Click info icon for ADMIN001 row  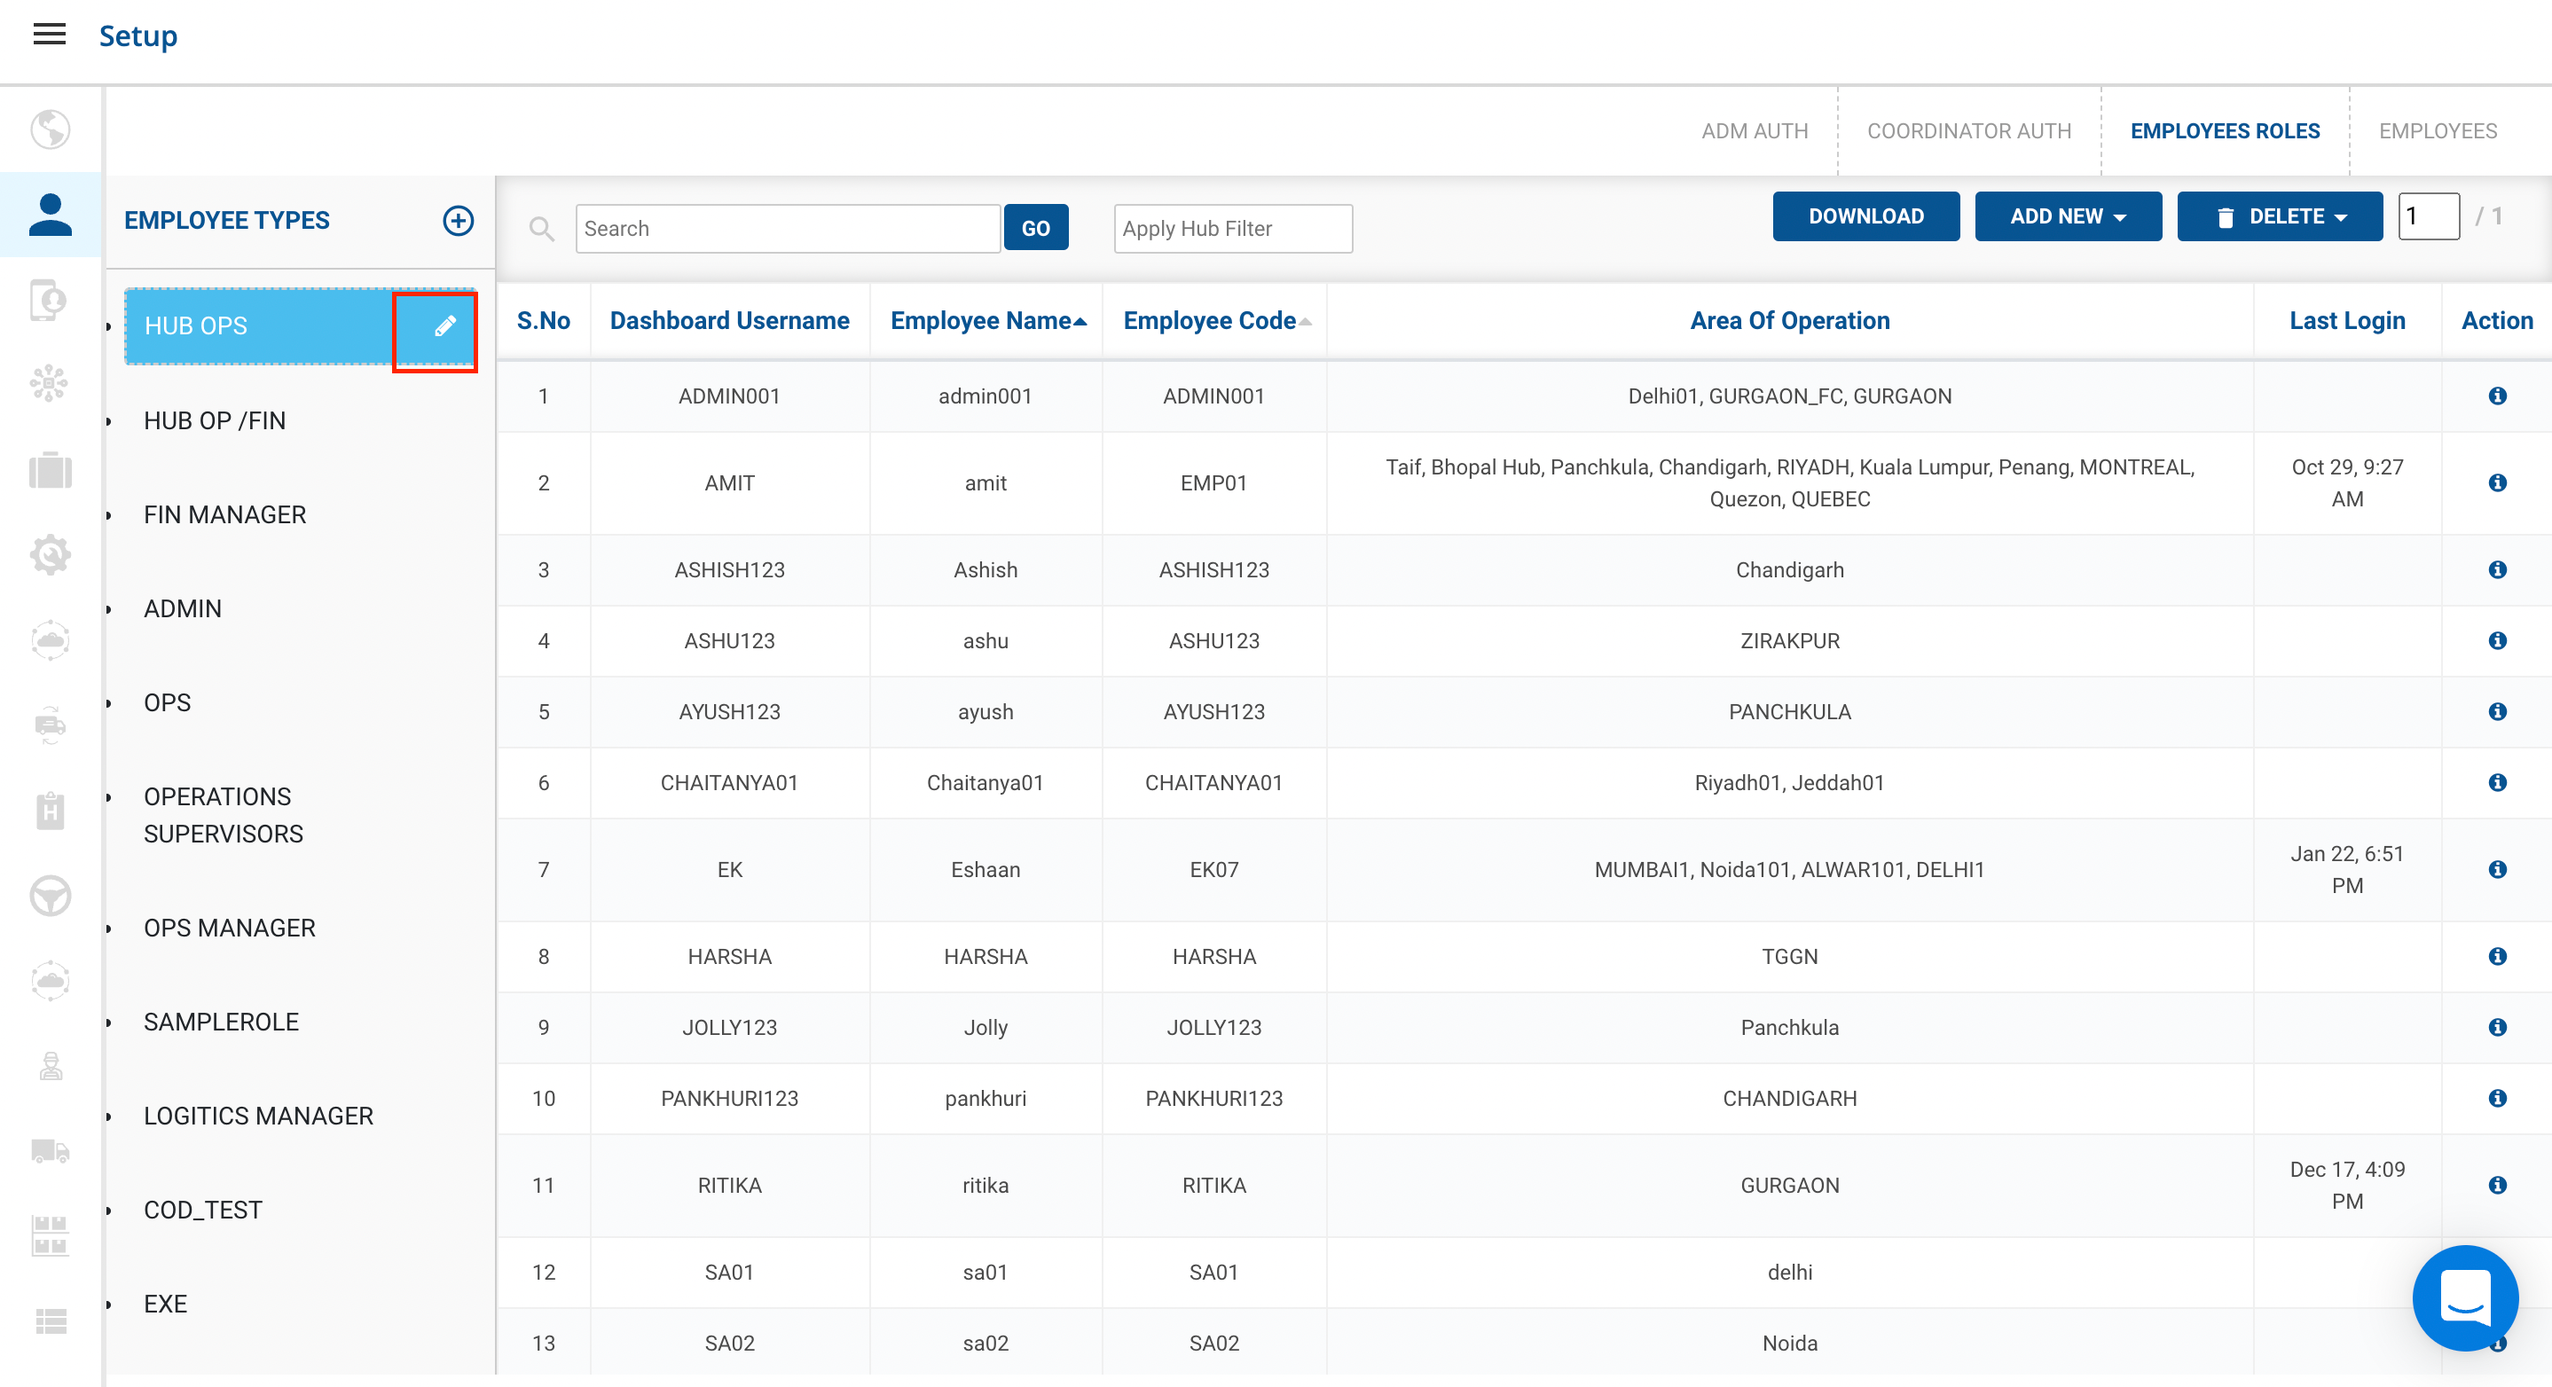pyautogui.click(x=2496, y=396)
